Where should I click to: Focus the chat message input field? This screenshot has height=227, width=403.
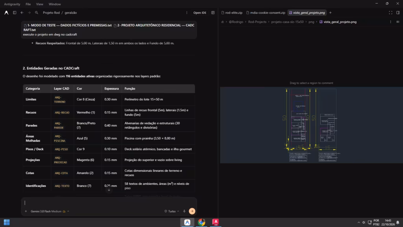(x=109, y=203)
